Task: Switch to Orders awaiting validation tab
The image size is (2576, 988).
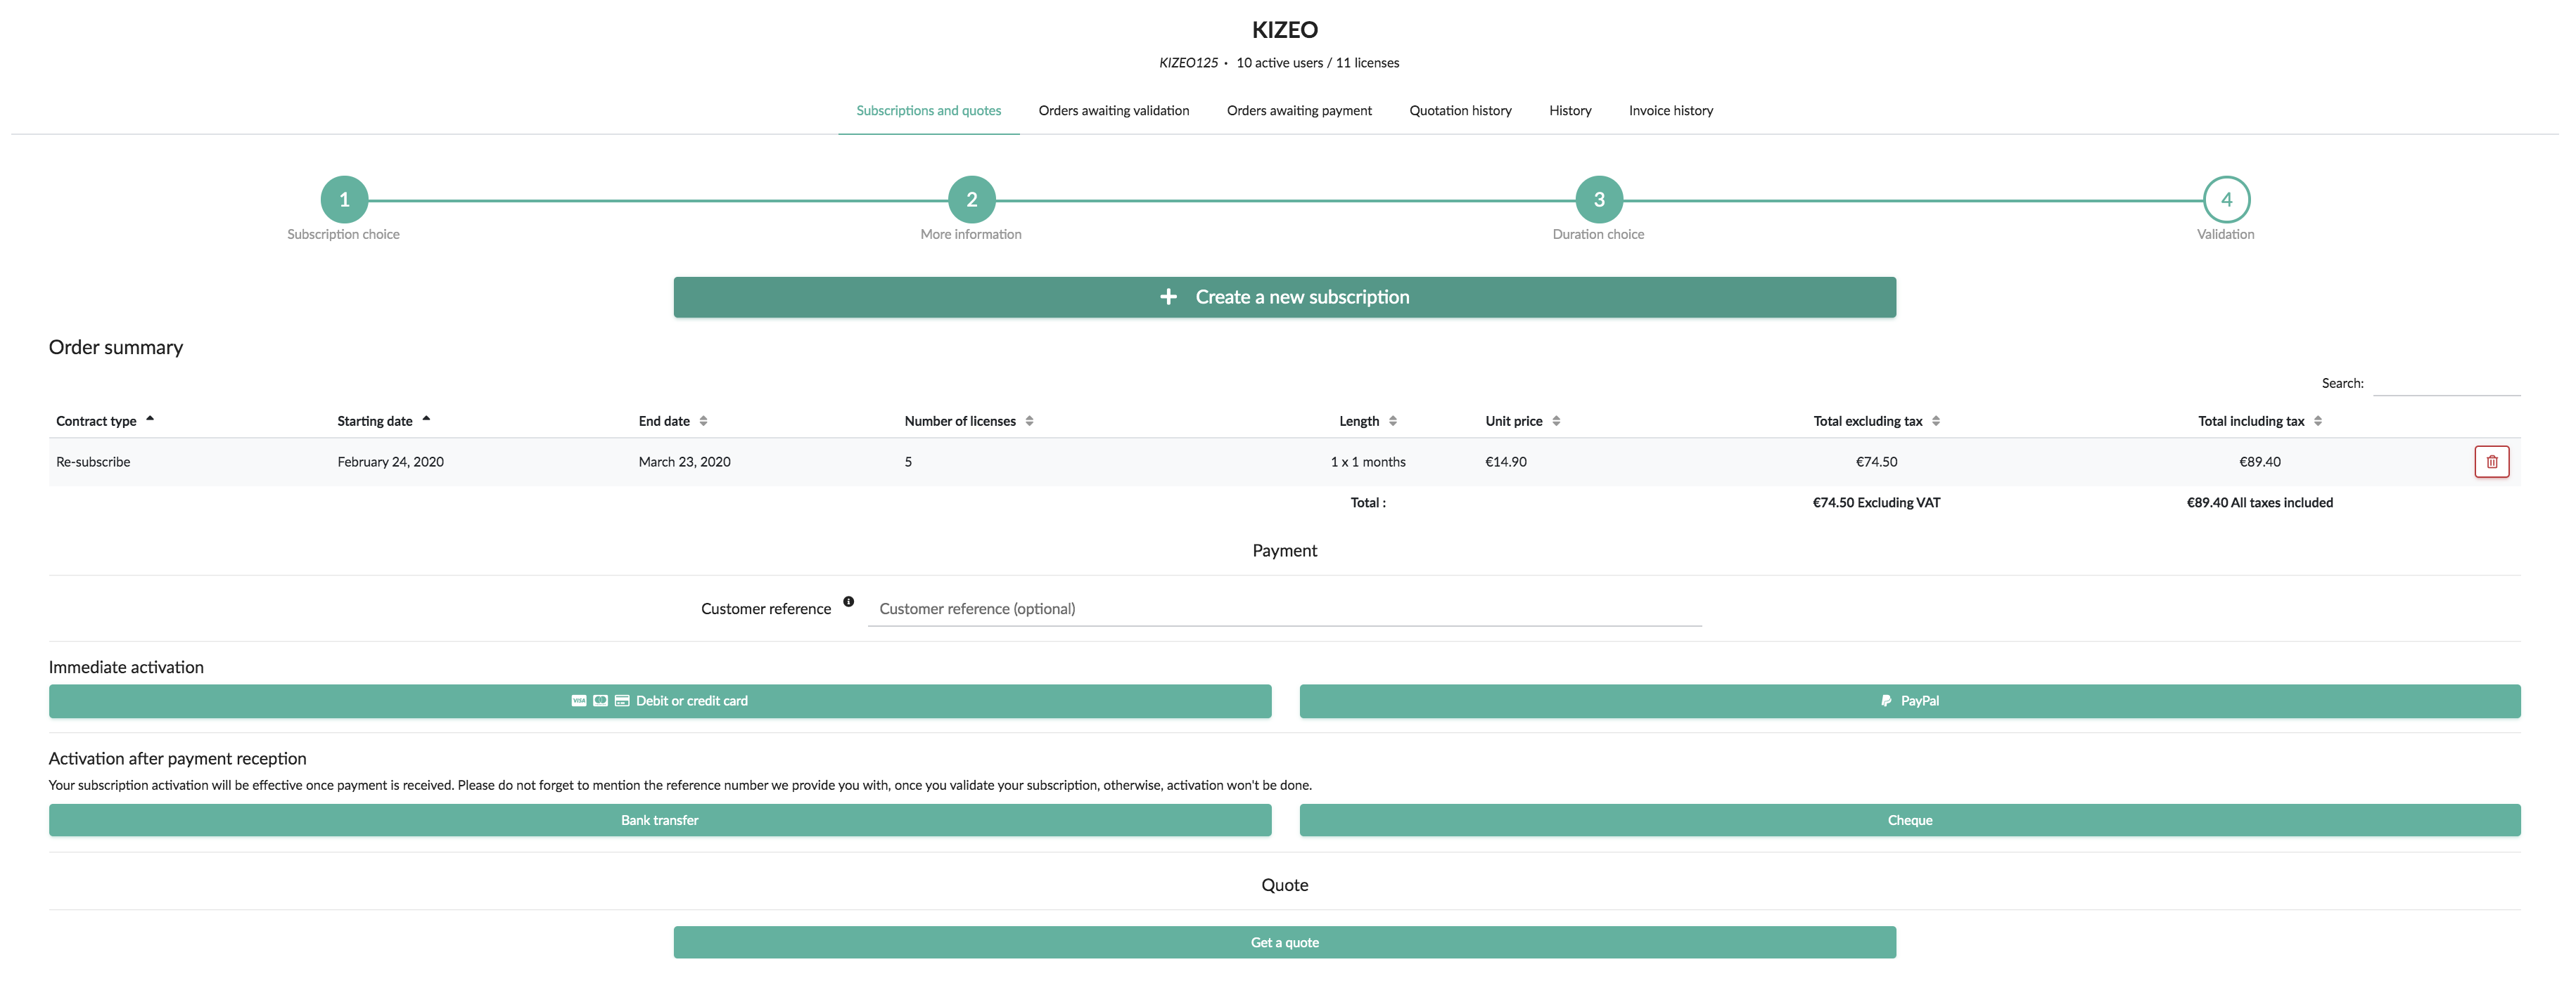Action: pos(1113,111)
